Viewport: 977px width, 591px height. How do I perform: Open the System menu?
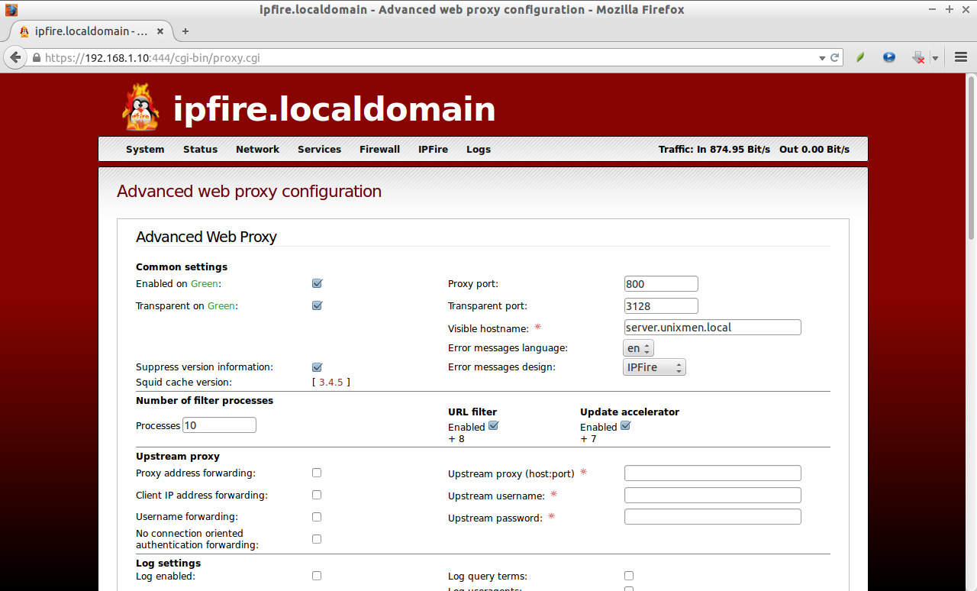[x=145, y=150]
